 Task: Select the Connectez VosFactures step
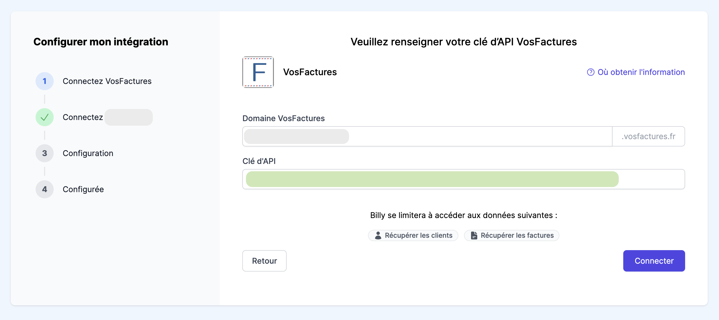[x=107, y=81]
